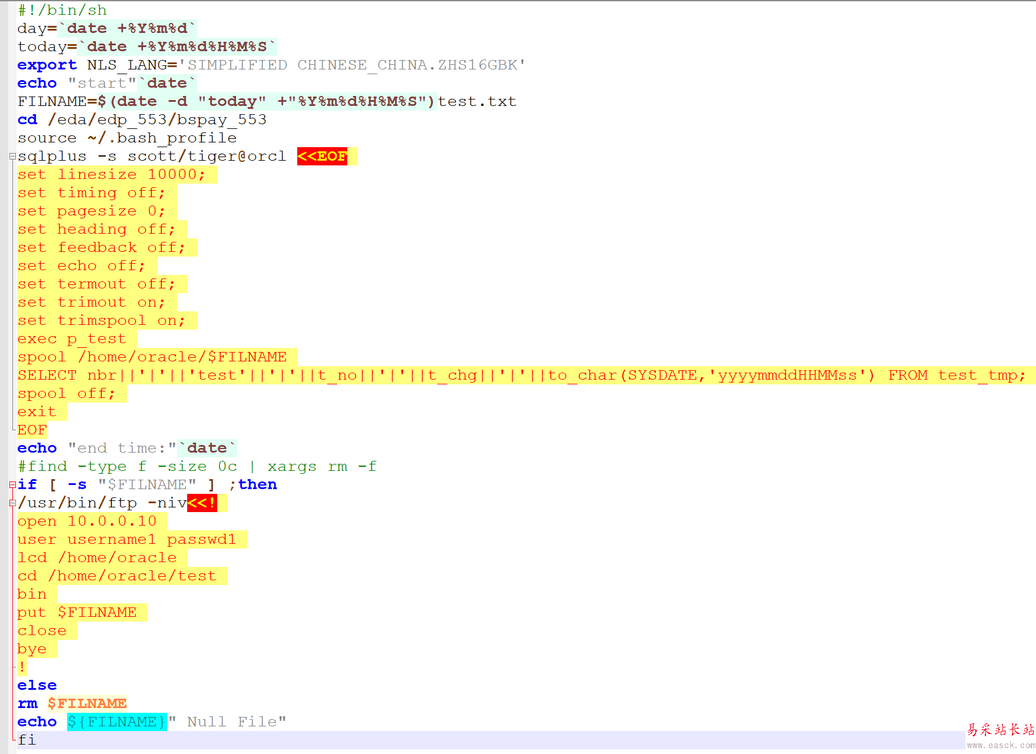Click 'put $FILNAME' line
The width and height of the screenshot is (1036, 754).
(77, 612)
